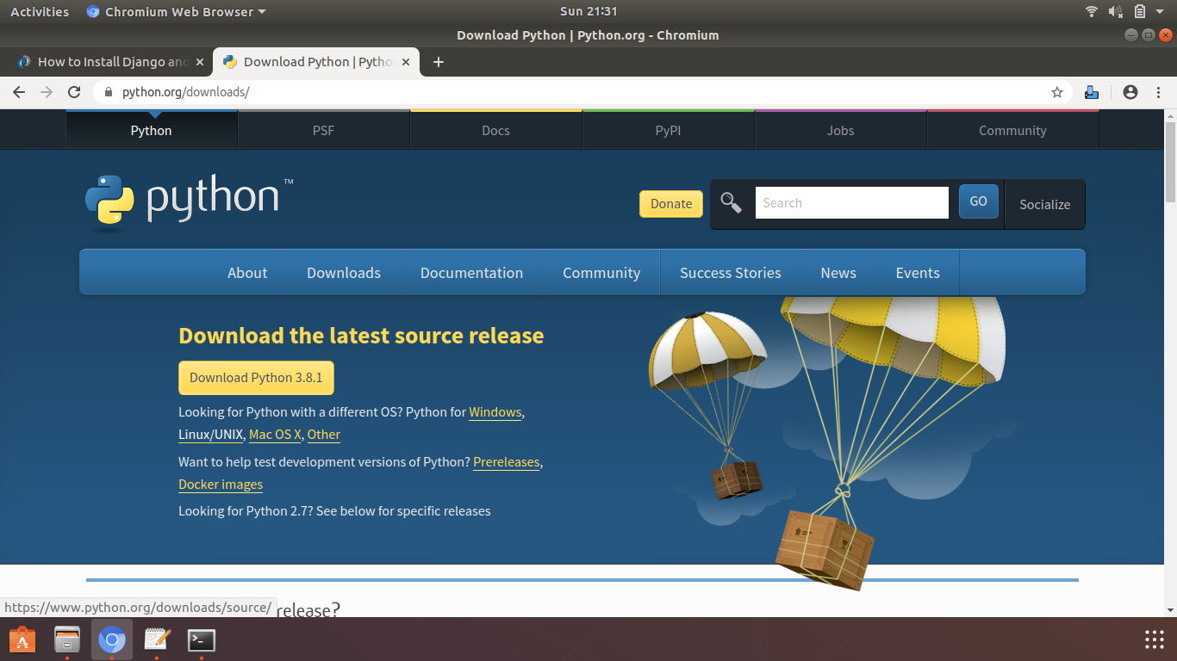
Task: Click the Wi-Fi status icon
Action: [x=1092, y=11]
